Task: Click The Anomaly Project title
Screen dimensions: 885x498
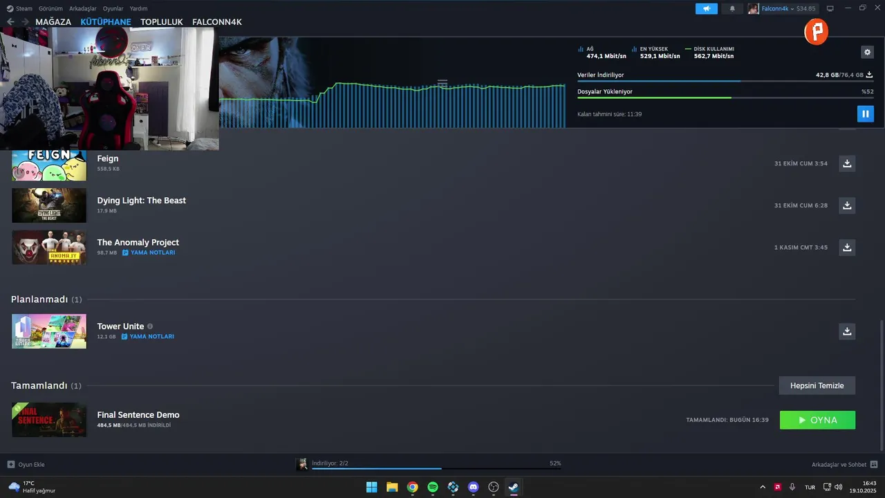Action: (138, 242)
